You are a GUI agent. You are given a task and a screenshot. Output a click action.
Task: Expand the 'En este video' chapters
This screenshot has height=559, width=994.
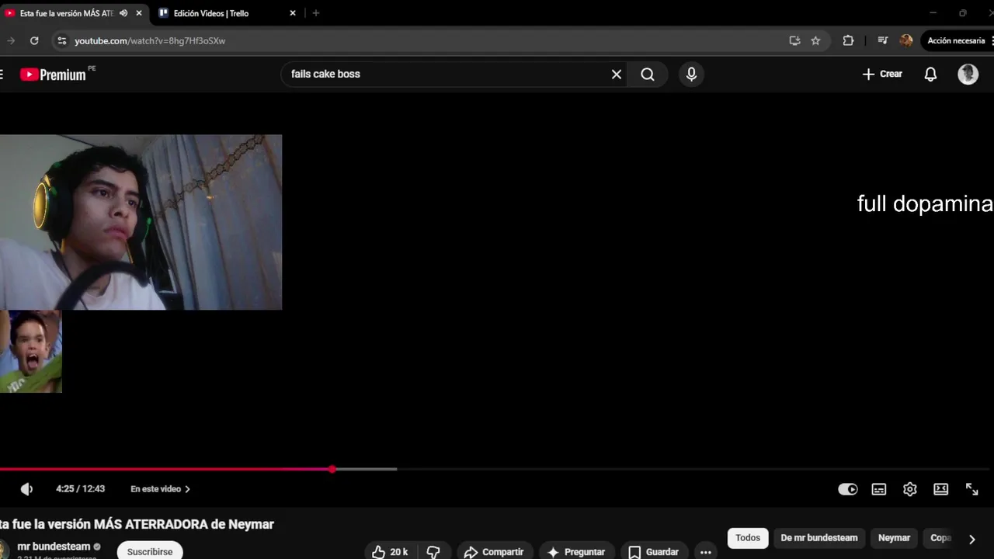pyautogui.click(x=161, y=489)
